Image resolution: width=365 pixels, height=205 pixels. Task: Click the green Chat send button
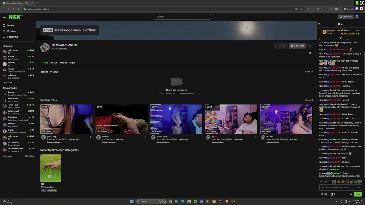[358, 194]
